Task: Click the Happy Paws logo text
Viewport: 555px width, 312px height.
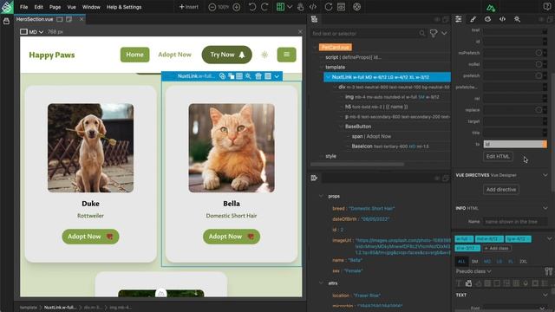Action: [x=52, y=55]
